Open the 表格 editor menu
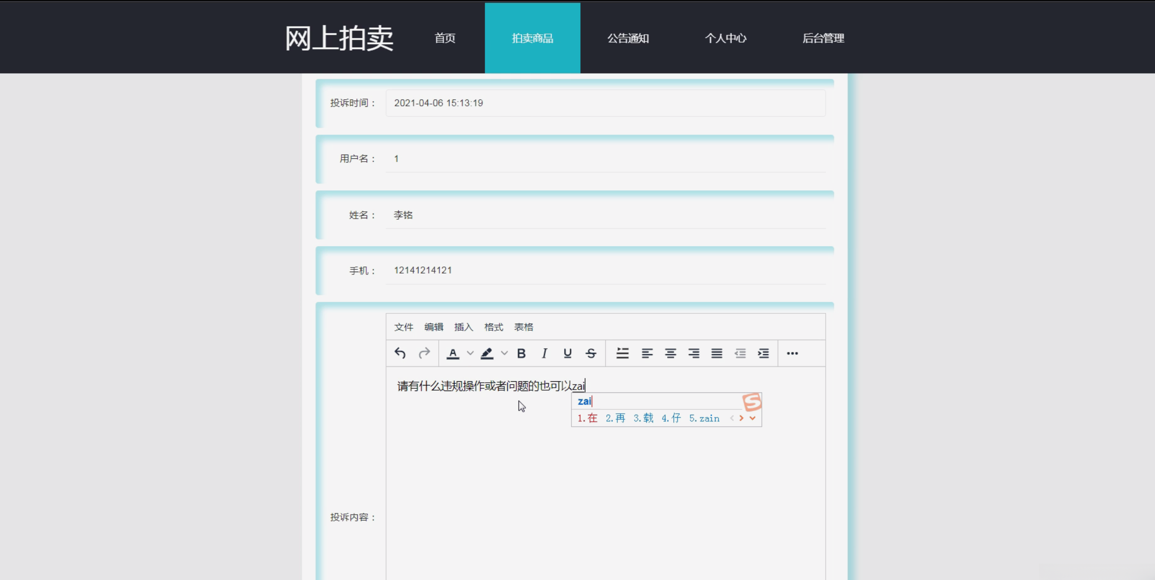Image resolution: width=1155 pixels, height=580 pixels. click(524, 327)
